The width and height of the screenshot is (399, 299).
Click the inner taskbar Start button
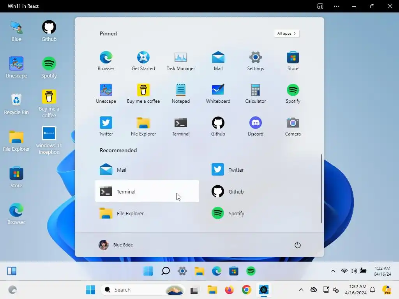[148, 271]
